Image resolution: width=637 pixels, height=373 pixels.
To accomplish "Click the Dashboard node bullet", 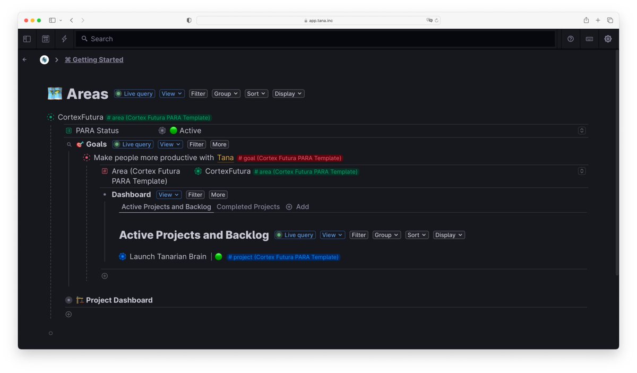I will point(105,195).
